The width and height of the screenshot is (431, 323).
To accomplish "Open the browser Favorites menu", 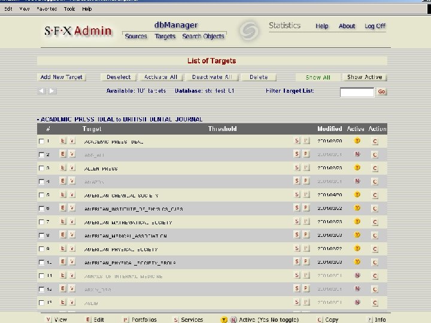I will (47, 9).
